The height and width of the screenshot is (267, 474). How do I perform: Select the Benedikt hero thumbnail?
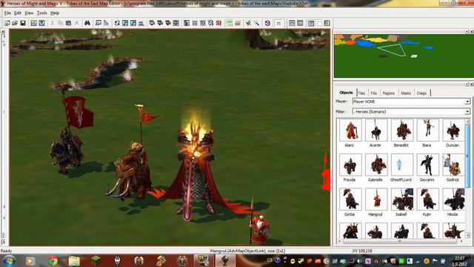(x=401, y=131)
